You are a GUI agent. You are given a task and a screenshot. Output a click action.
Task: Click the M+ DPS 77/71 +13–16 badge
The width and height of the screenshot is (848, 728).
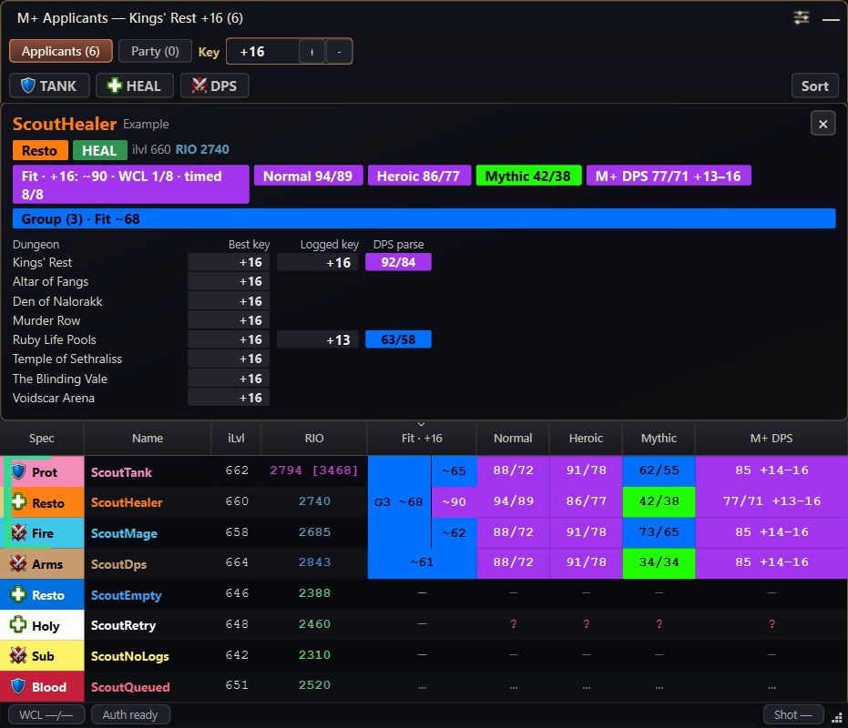[669, 176]
